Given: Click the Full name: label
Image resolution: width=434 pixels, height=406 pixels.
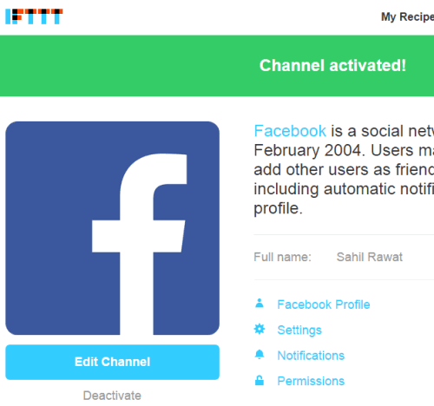Looking at the screenshot, I should click(282, 257).
